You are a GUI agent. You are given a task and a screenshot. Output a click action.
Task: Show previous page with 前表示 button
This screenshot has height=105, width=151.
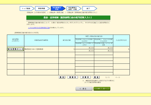point(73,77)
